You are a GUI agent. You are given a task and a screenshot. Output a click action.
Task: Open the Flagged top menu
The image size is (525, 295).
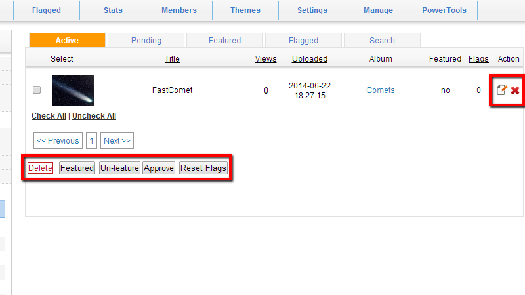47,10
